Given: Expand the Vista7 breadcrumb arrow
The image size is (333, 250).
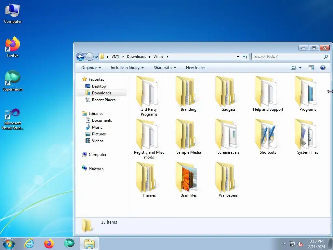Looking at the screenshot, I should [167, 57].
